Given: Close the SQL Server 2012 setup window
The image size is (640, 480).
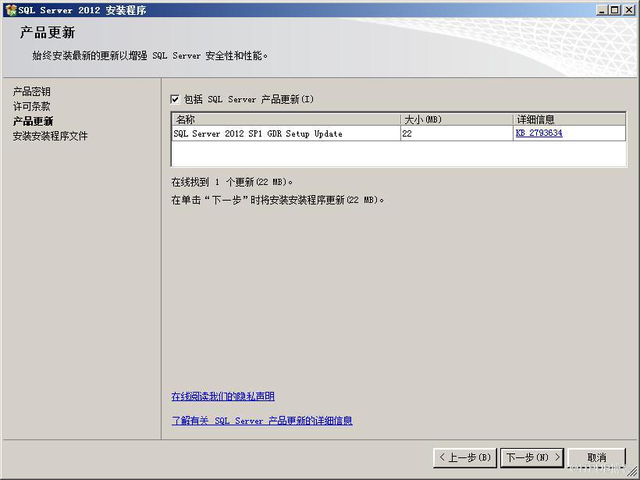Looking at the screenshot, I should pyautogui.click(x=629, y=10).
